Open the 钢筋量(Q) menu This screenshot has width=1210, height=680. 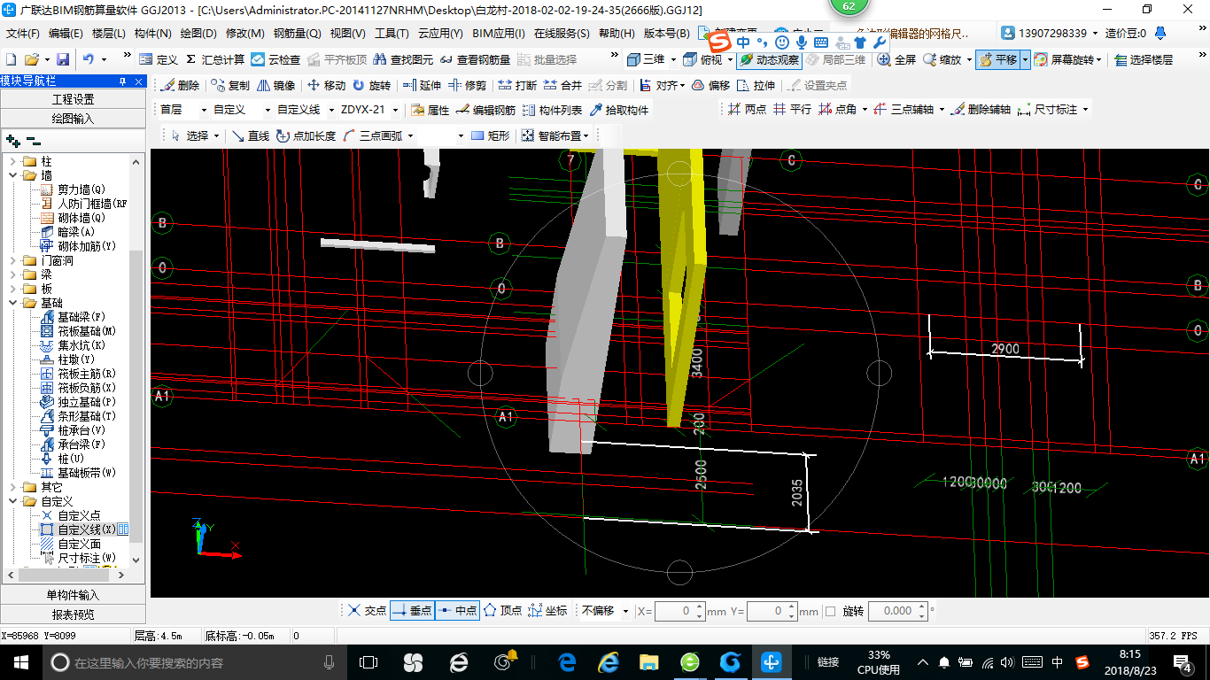pos(297,34)
